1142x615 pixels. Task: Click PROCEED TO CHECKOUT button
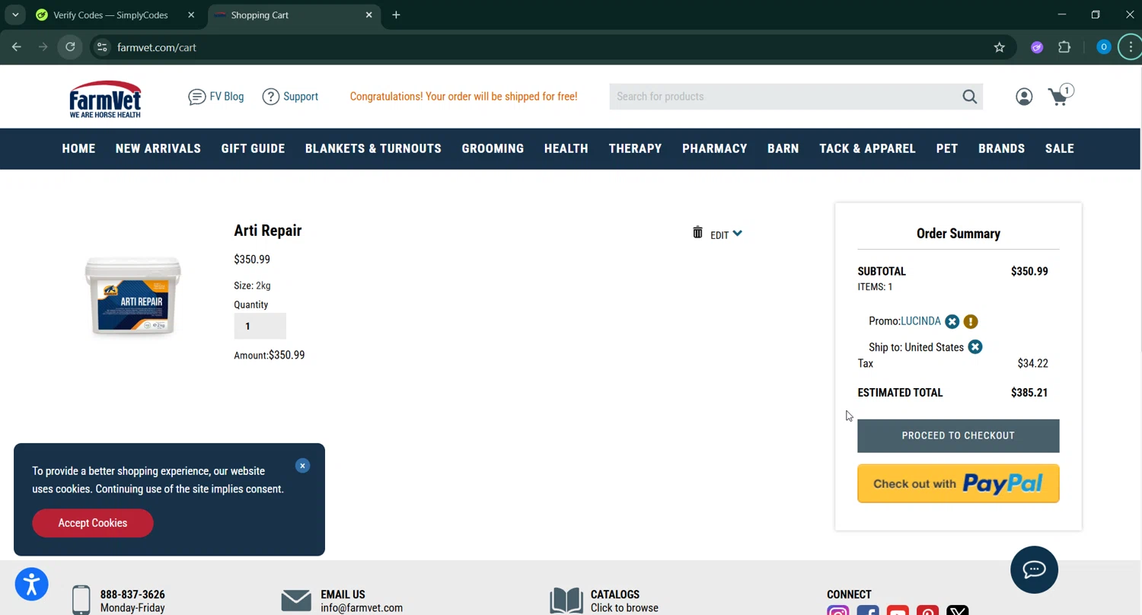(x=958, y=435)
